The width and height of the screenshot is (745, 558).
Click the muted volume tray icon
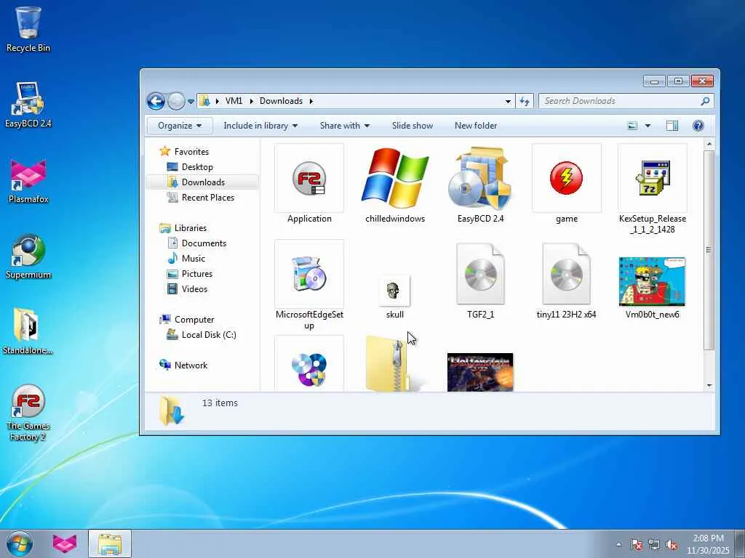pos(672,545)
